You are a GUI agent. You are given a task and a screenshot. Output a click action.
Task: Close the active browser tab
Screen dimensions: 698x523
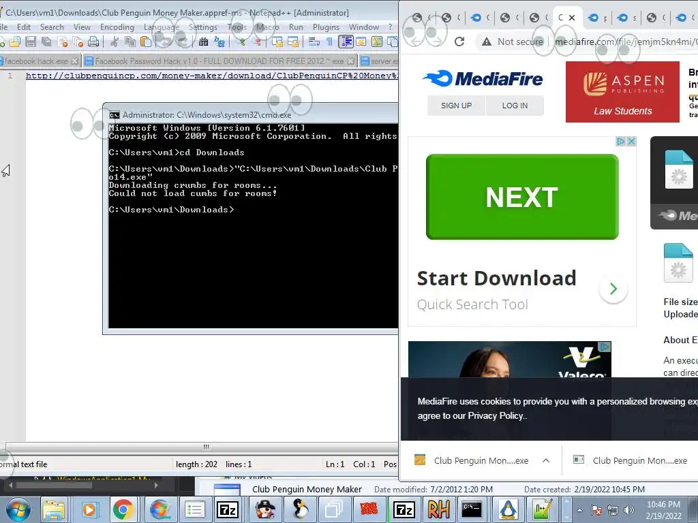[572, 18]
